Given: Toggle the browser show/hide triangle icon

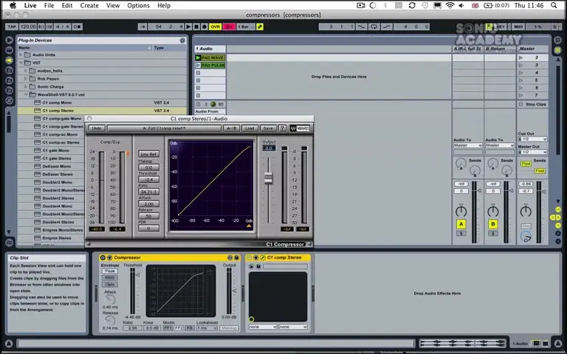Looking at the screenshot, I should point(9,40).
